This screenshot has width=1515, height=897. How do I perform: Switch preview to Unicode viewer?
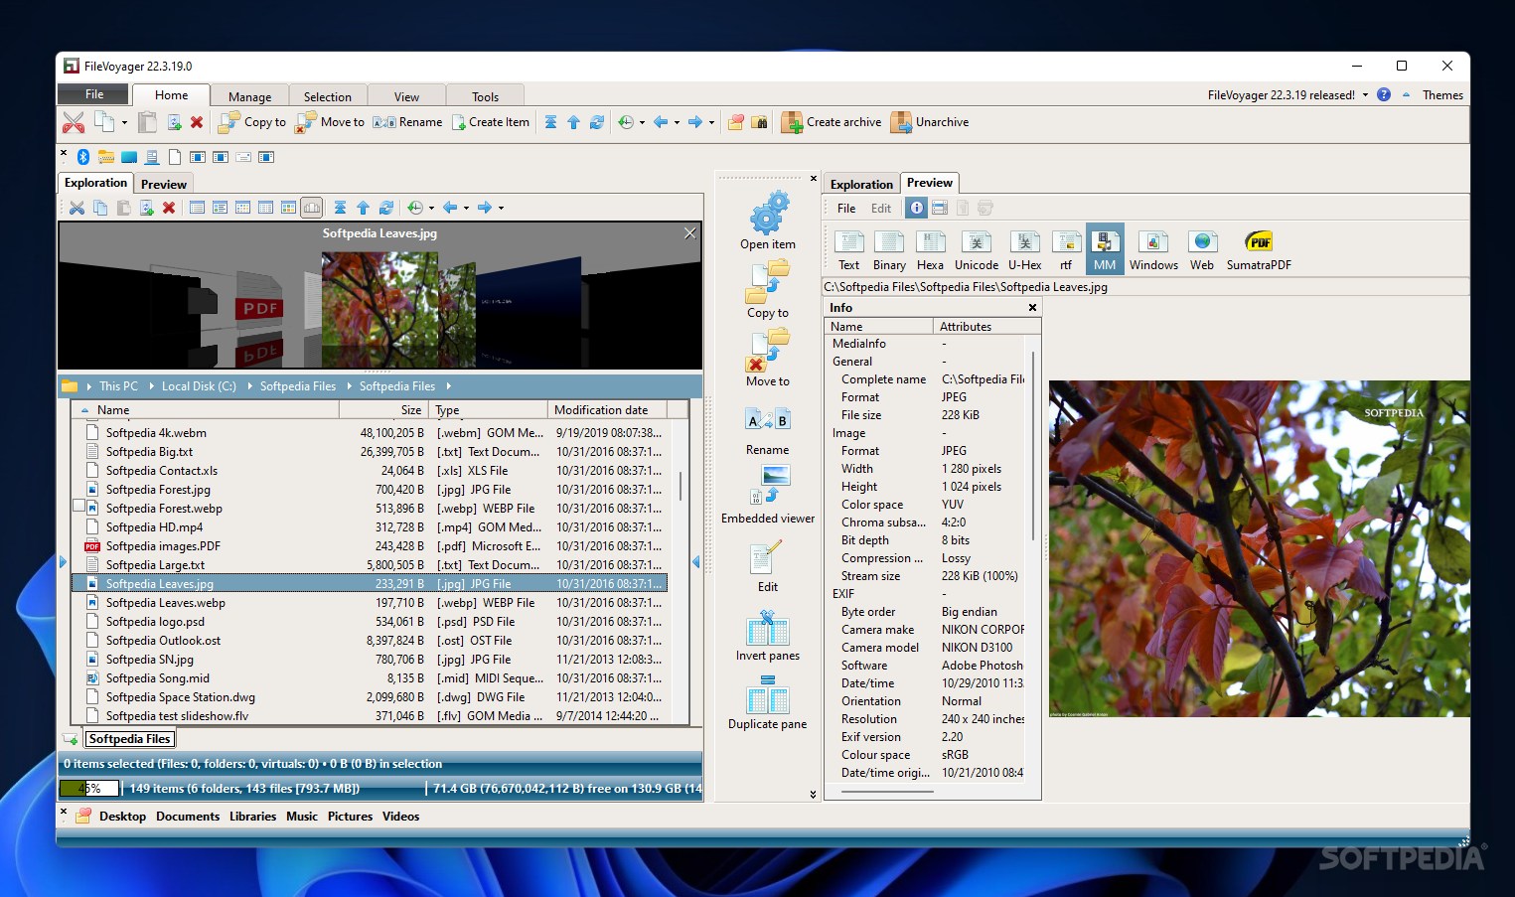click(x=977, y=249)
